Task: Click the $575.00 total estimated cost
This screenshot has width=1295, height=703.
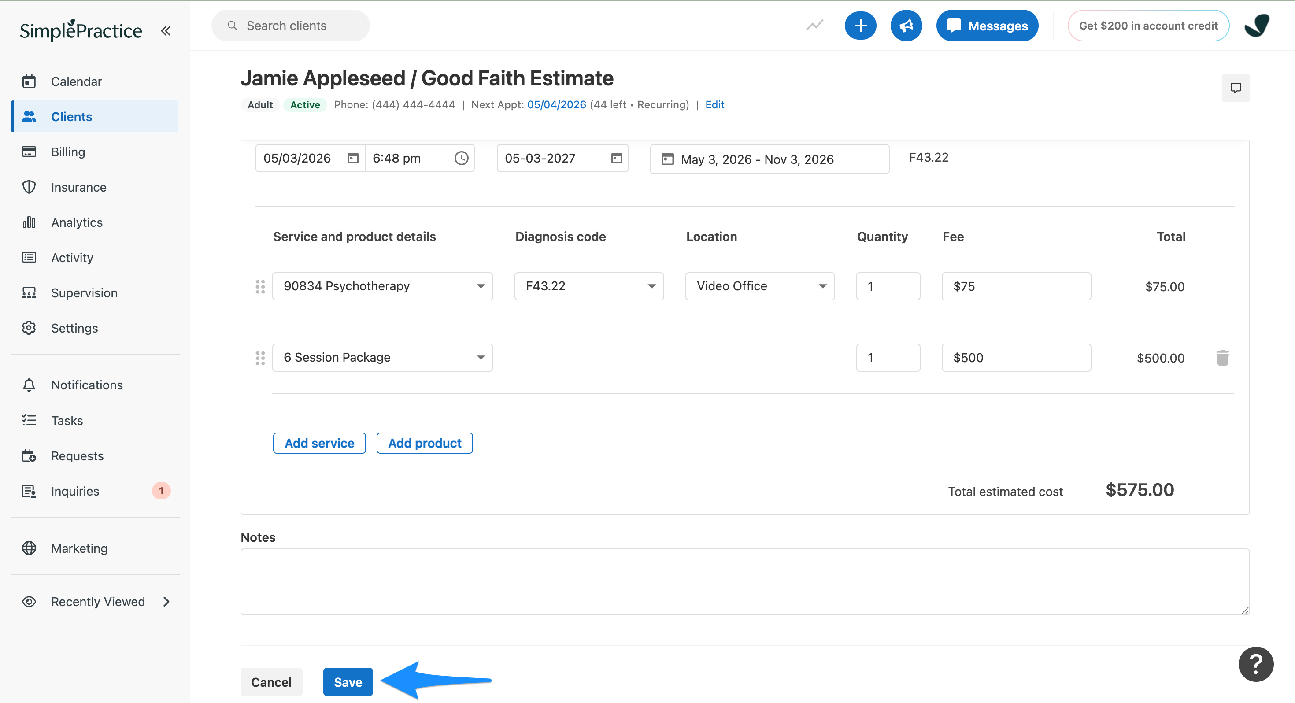Action: [1139, 490]
